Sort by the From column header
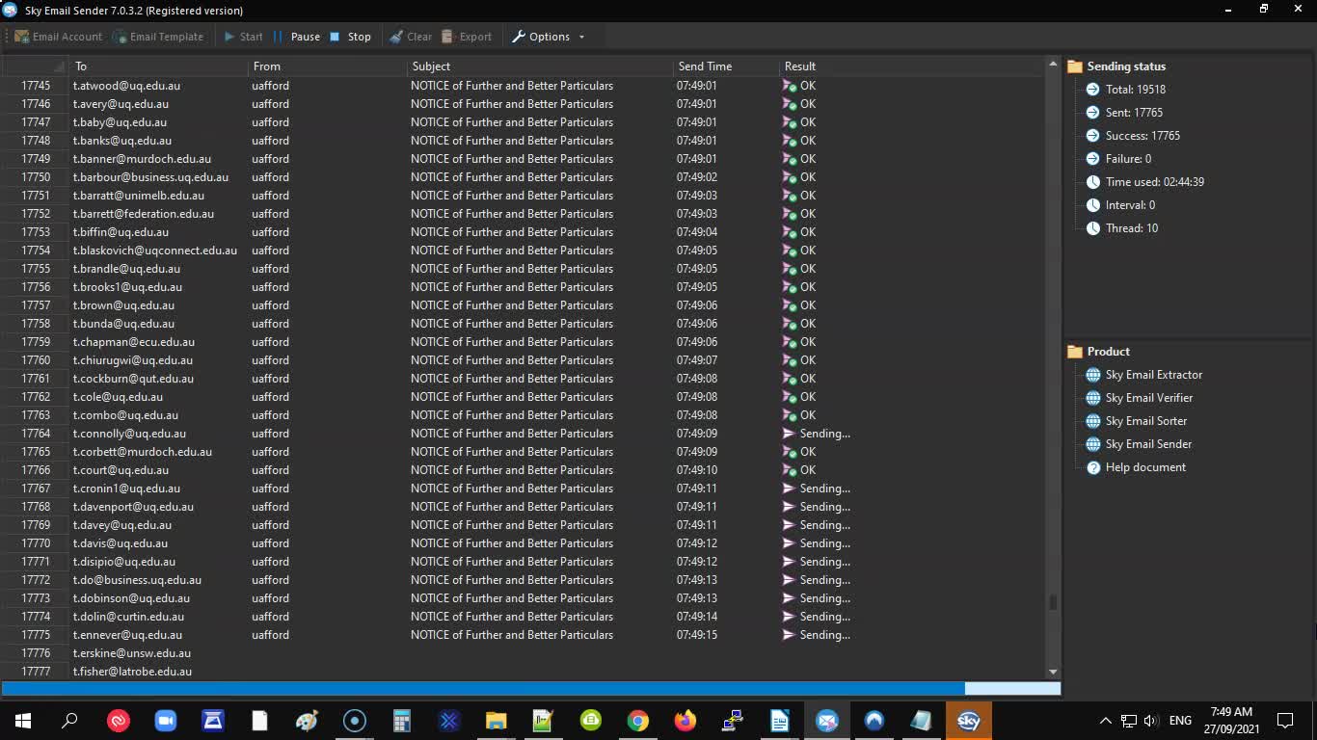This screenshot has height=740, width=1317. pyautogui.click(x=328, y=66)
